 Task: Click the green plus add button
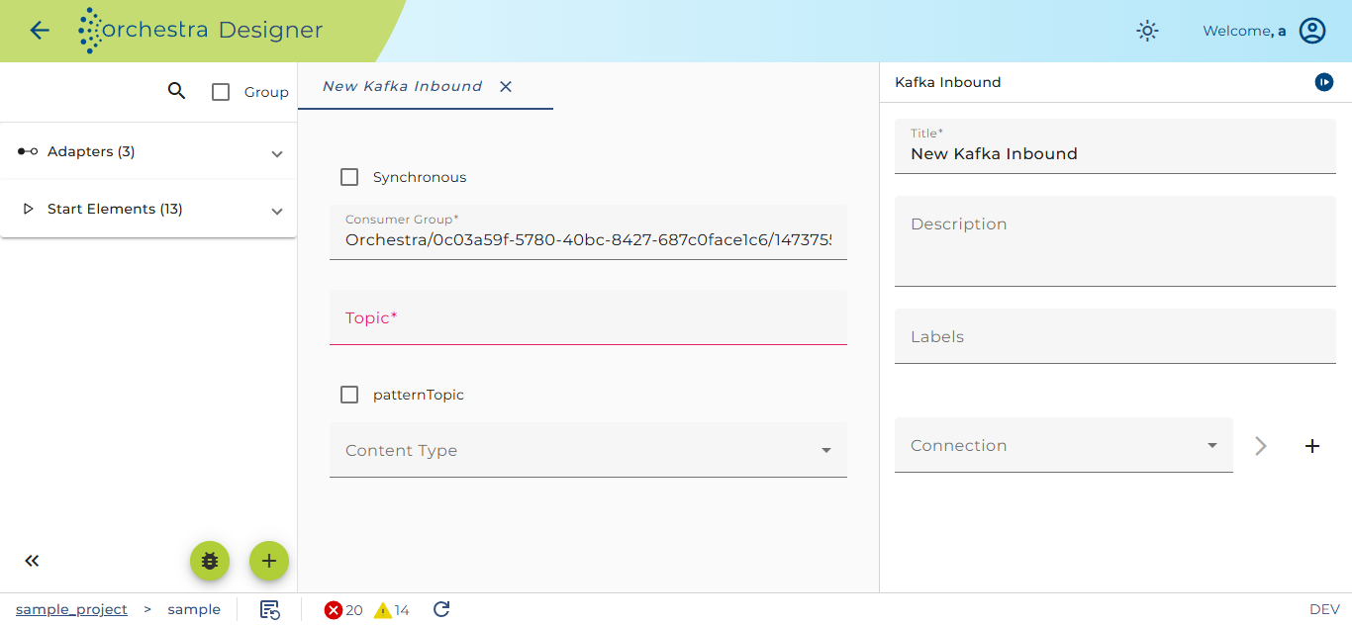point(269,561)
